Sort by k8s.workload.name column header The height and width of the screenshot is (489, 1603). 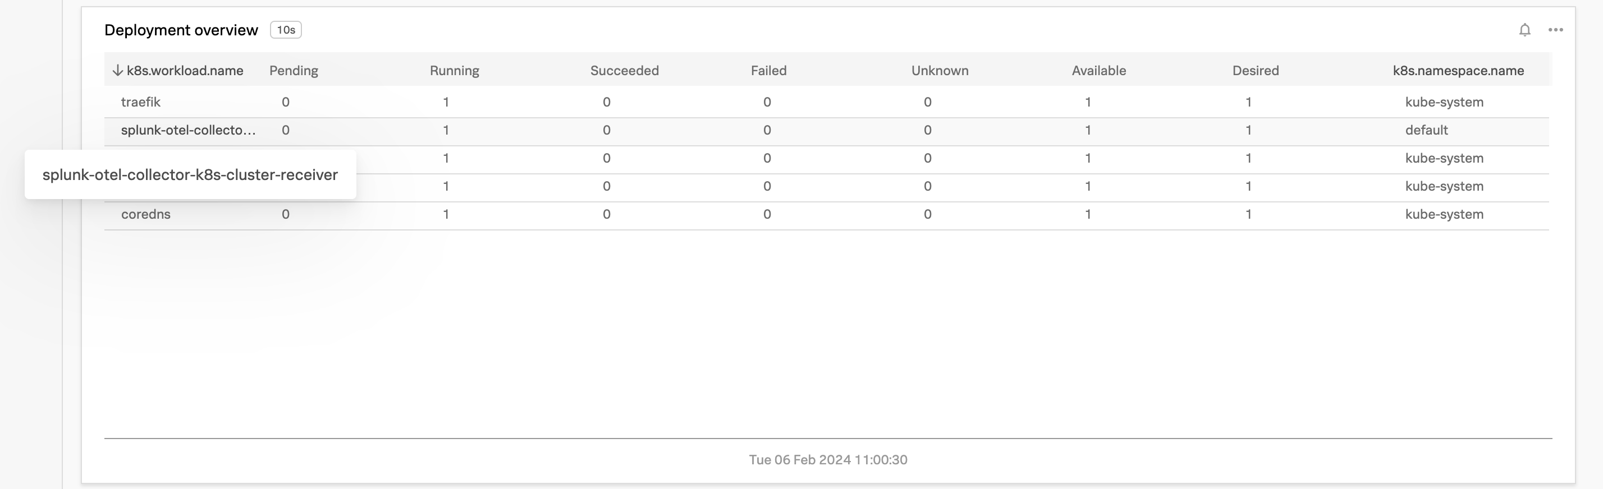(x=185, y=70)
